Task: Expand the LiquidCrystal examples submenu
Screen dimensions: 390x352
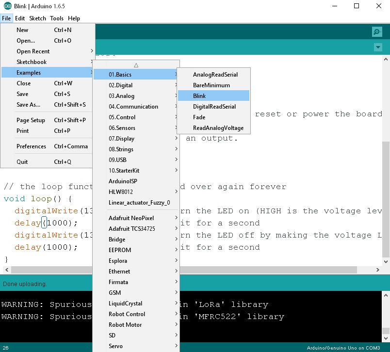Action: click(x=136, y=304)
